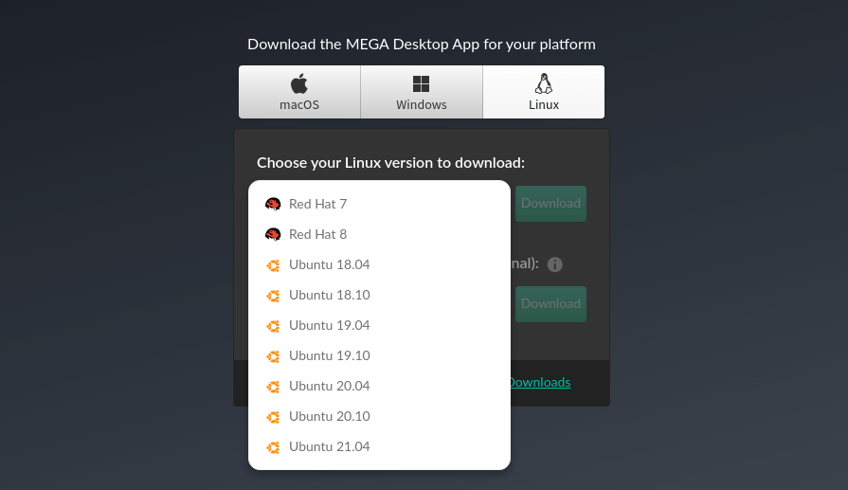This screenshot has width=848, height=490.
Task: Choose Ubuntu 18.10 in the dropdown
Action: 329,295
